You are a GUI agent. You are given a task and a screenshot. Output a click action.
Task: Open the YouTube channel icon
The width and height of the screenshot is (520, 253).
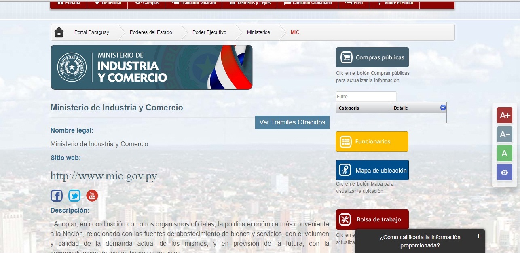[x=92, y=196]
